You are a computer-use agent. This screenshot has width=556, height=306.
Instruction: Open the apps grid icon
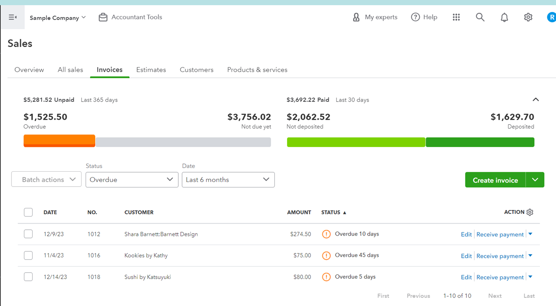click(x=456, y=17)
